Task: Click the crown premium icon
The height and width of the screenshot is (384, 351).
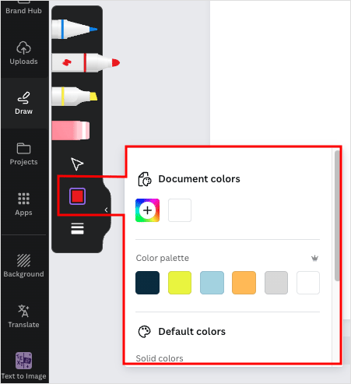Action: point(314,258)
